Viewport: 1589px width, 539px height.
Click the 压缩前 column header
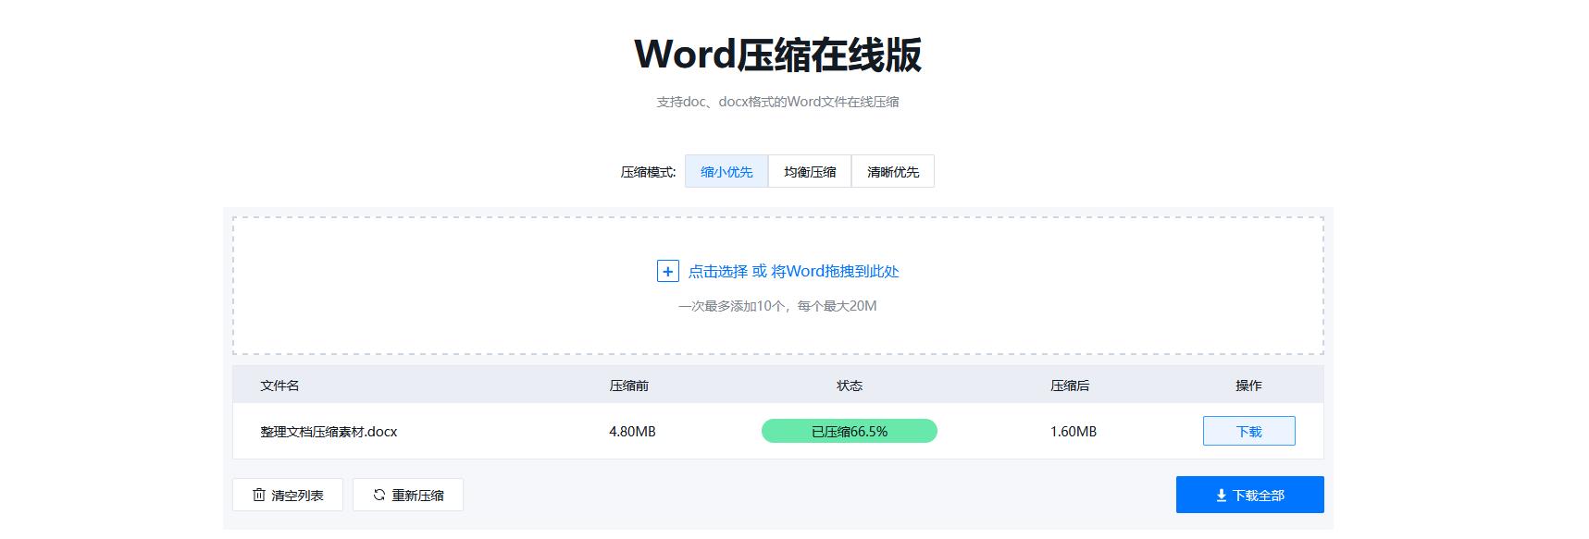pos(629,386)
